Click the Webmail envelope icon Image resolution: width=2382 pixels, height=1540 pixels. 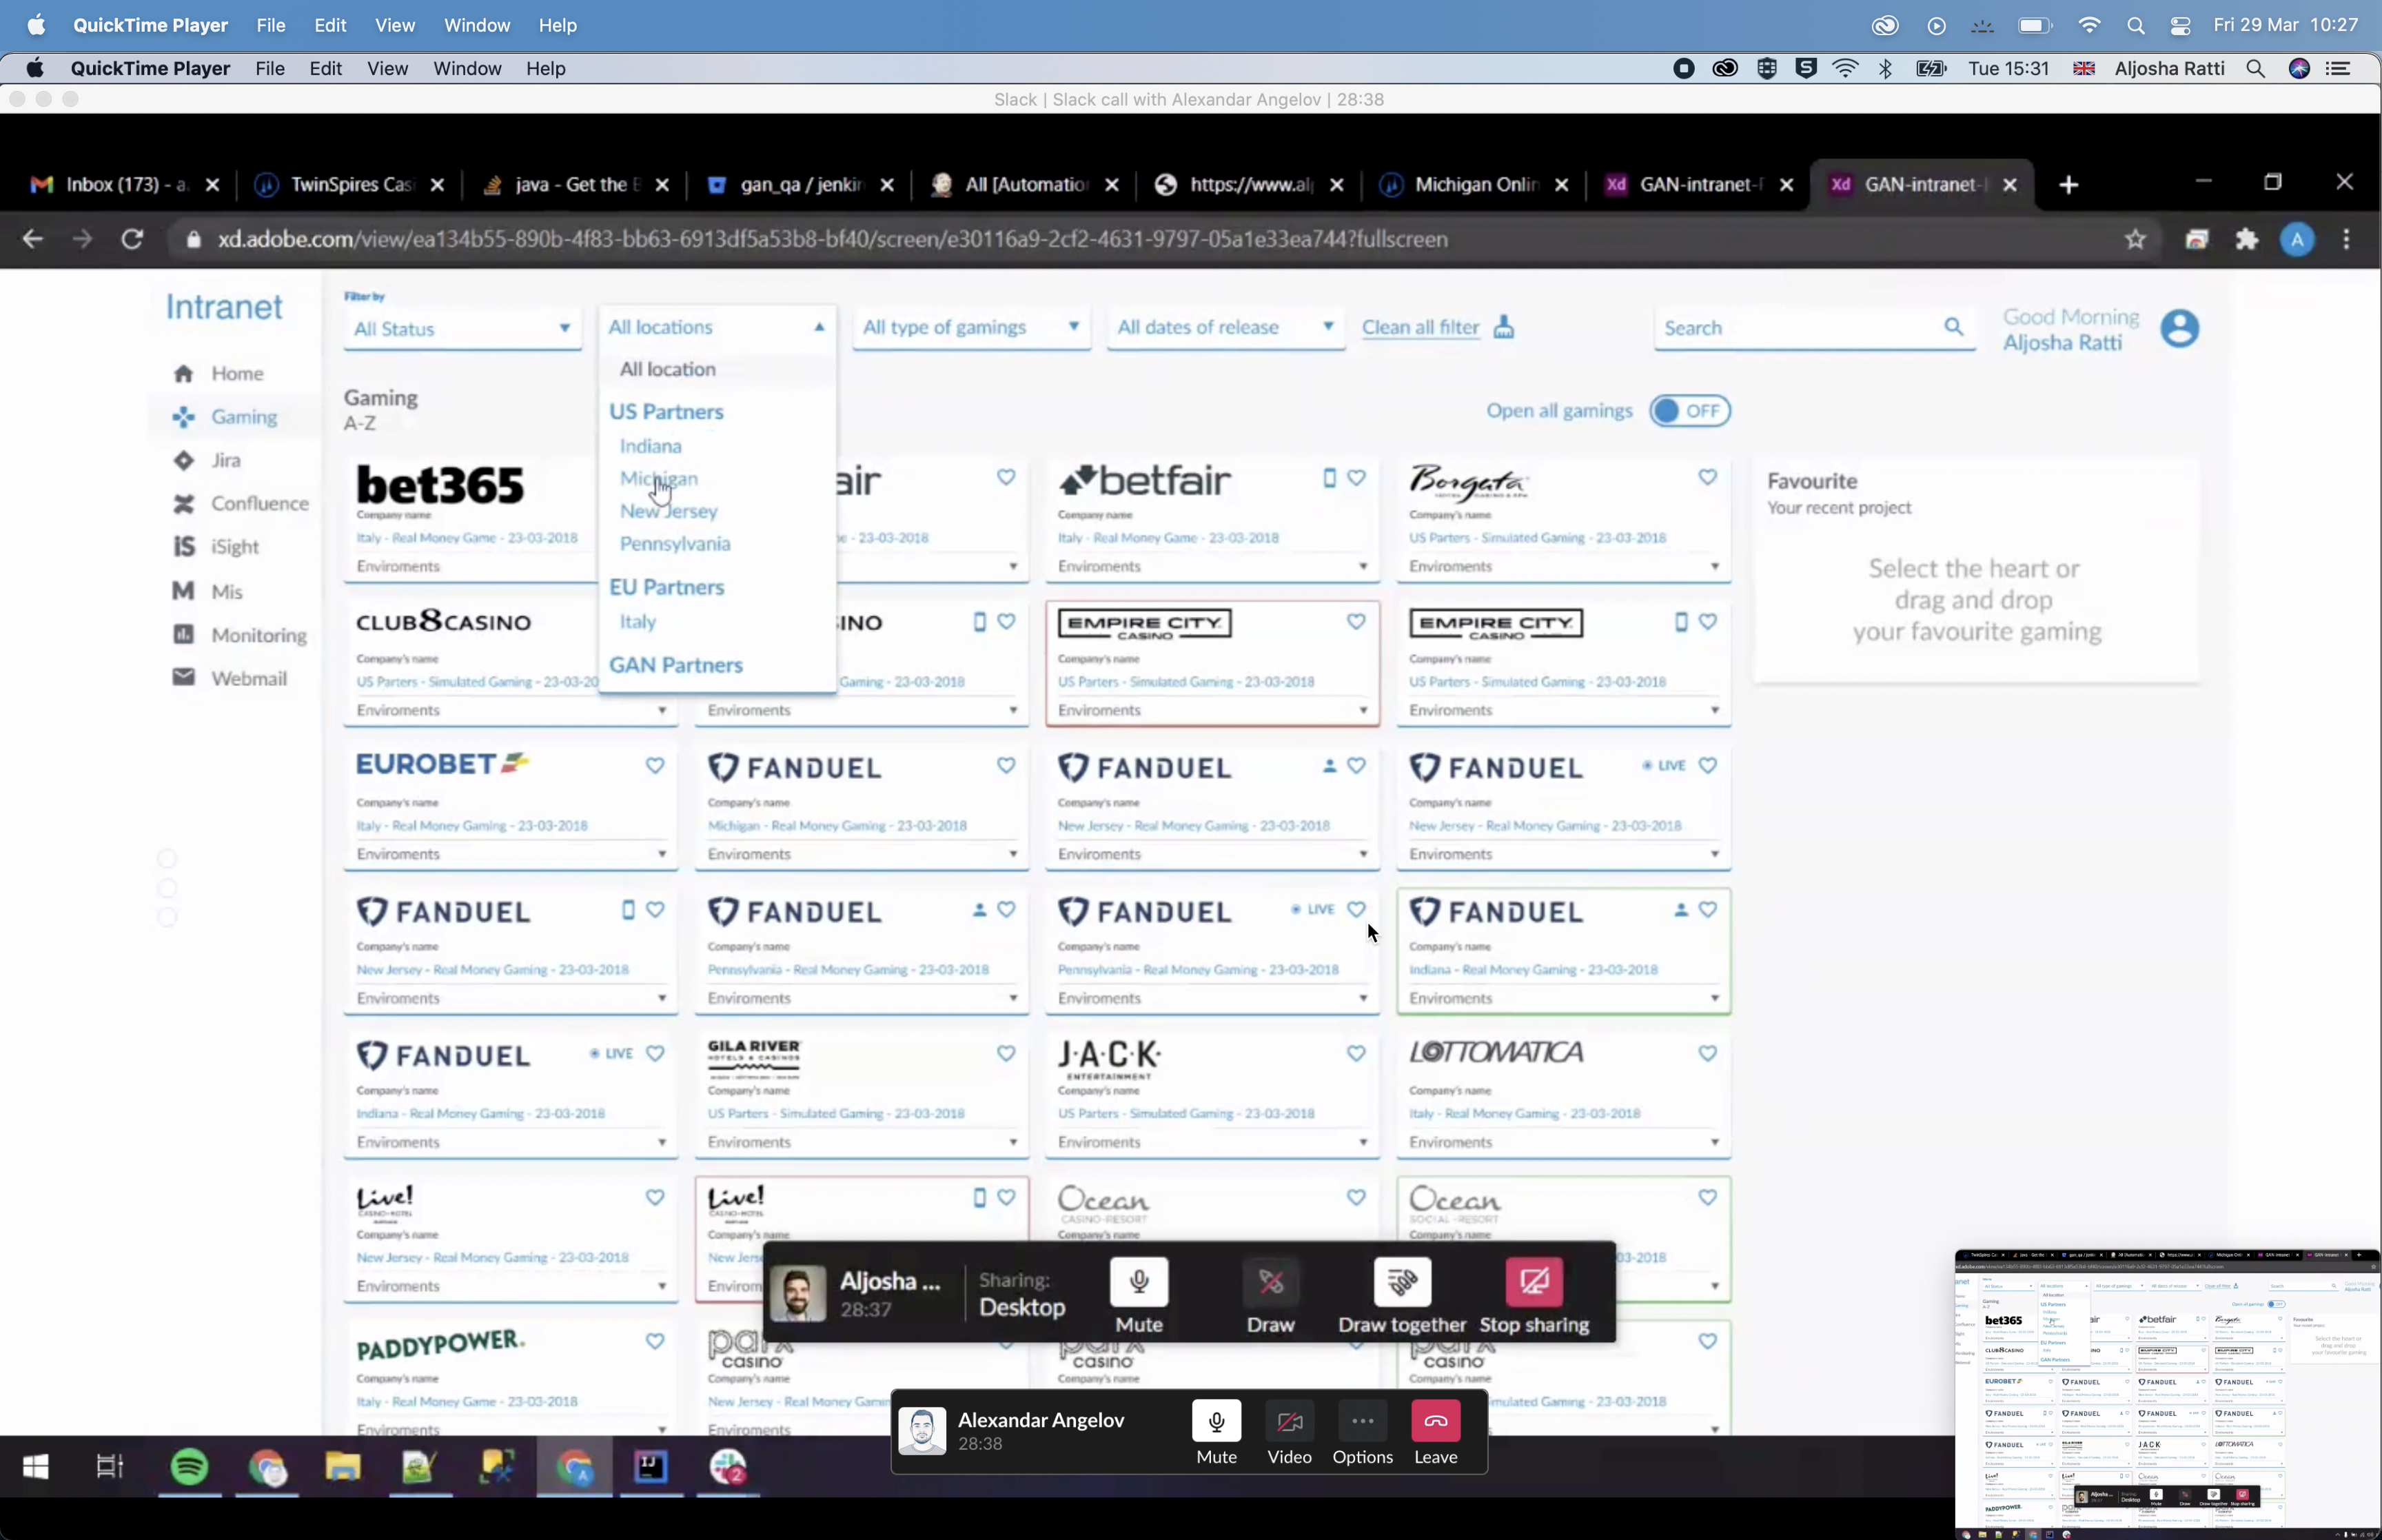183,678
